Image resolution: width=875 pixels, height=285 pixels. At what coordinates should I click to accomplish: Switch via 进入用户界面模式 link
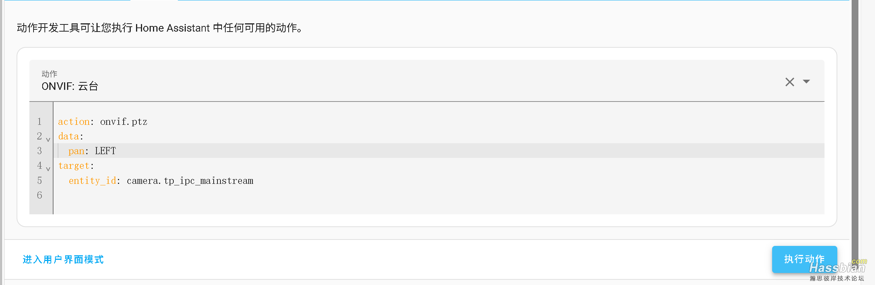point(63,259)
